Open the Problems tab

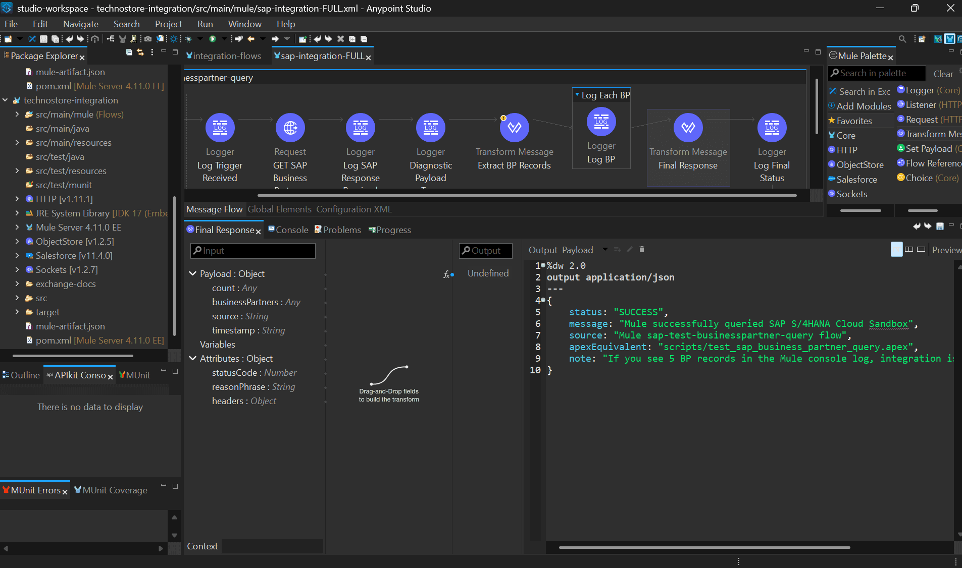click(x=337, y=230)
